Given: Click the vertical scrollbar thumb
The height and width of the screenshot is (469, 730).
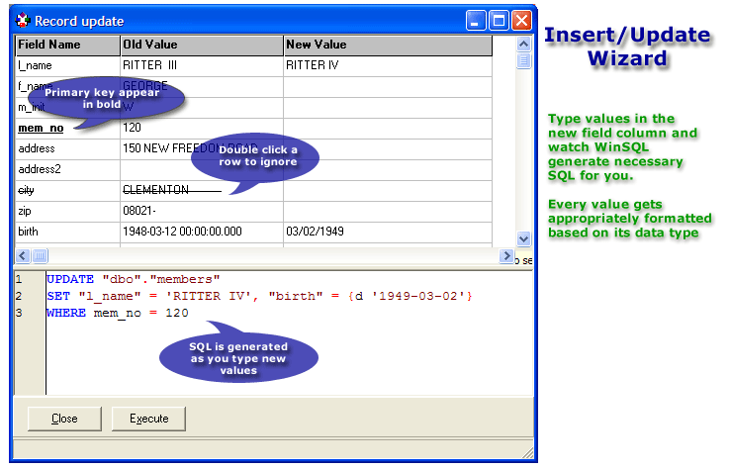Looking at the screenshot, I should pos(523,60).
